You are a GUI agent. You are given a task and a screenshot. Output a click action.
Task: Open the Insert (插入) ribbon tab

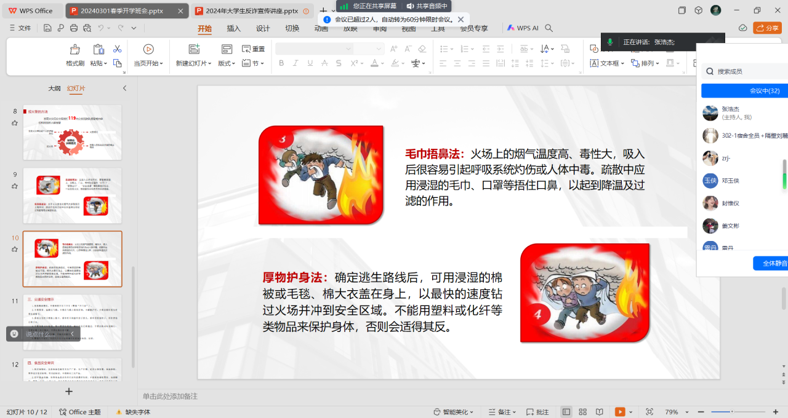point(234,28)
